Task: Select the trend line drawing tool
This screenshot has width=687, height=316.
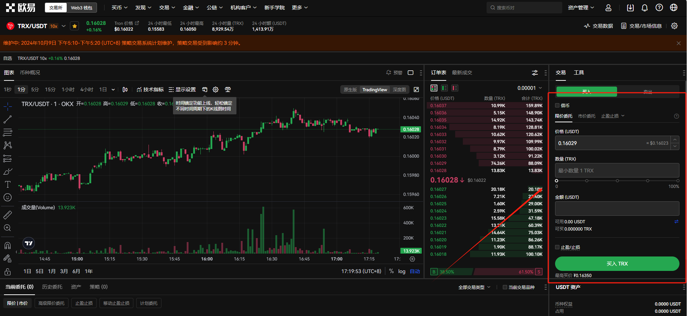Action: point(8,119)
